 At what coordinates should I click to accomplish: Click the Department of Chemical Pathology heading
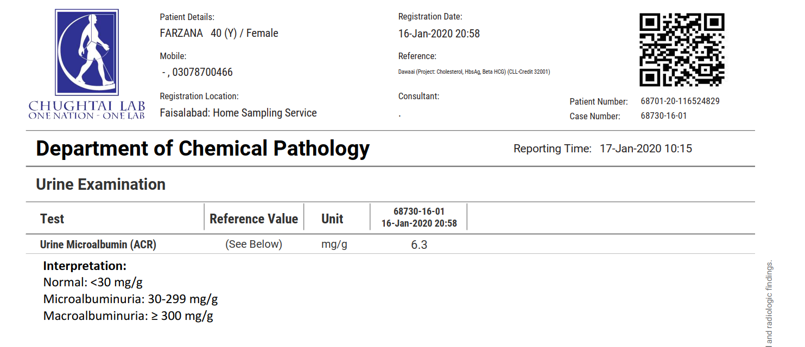point(202,149)
